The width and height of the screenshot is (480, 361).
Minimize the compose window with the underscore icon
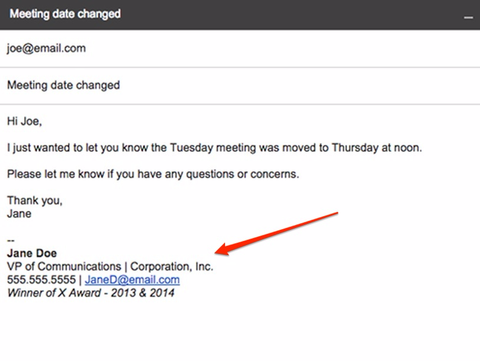tap(468, 17)
